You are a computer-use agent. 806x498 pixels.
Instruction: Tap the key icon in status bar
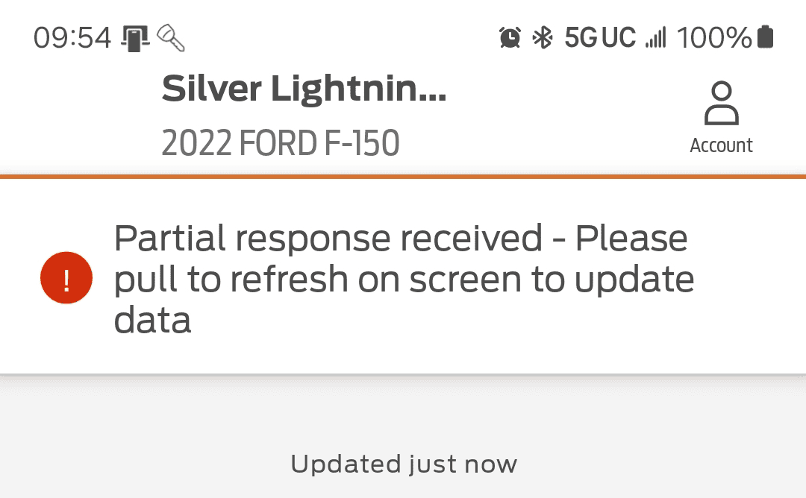click(172, 38)
